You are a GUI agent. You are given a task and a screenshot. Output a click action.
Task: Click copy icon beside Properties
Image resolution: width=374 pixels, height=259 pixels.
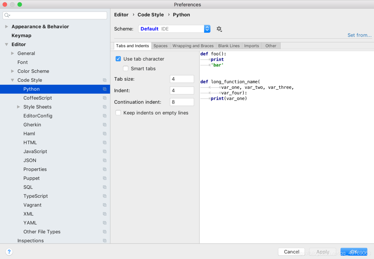coord(105,169)
